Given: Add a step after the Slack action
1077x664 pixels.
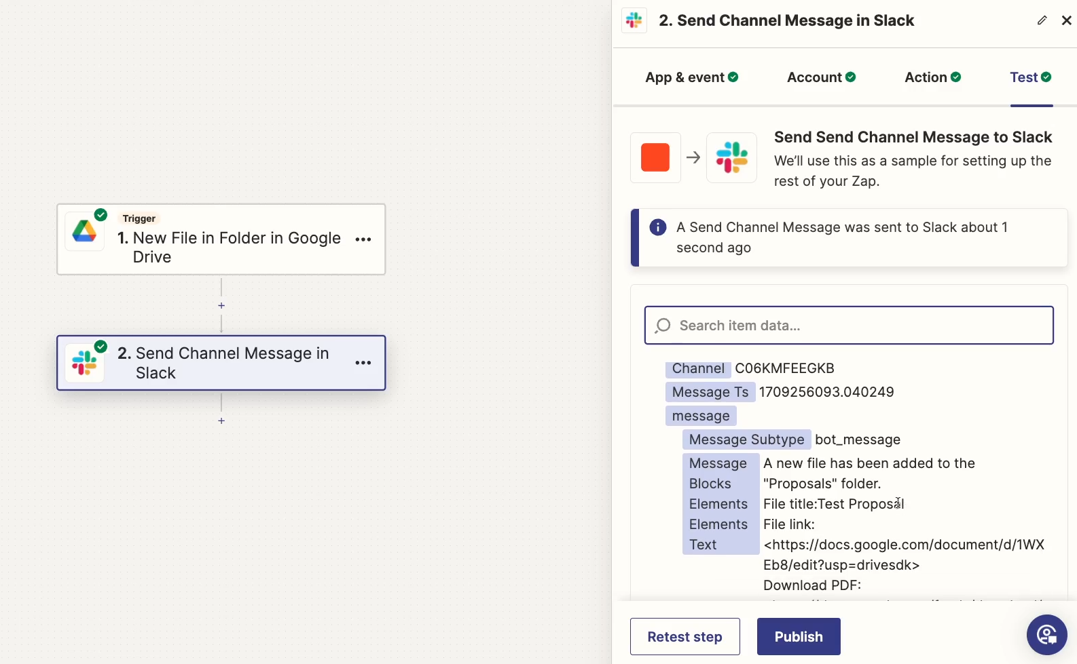Looking at the screenshot, I should pyautogui.click(x=221, y=421).
